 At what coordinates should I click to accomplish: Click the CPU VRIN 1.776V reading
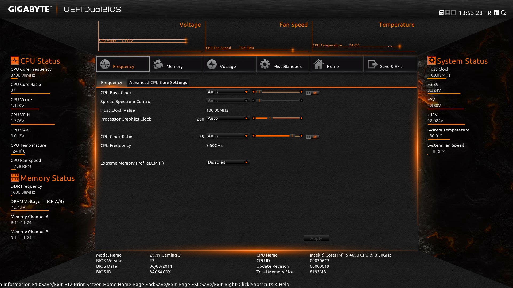click(x=17, y=121)
